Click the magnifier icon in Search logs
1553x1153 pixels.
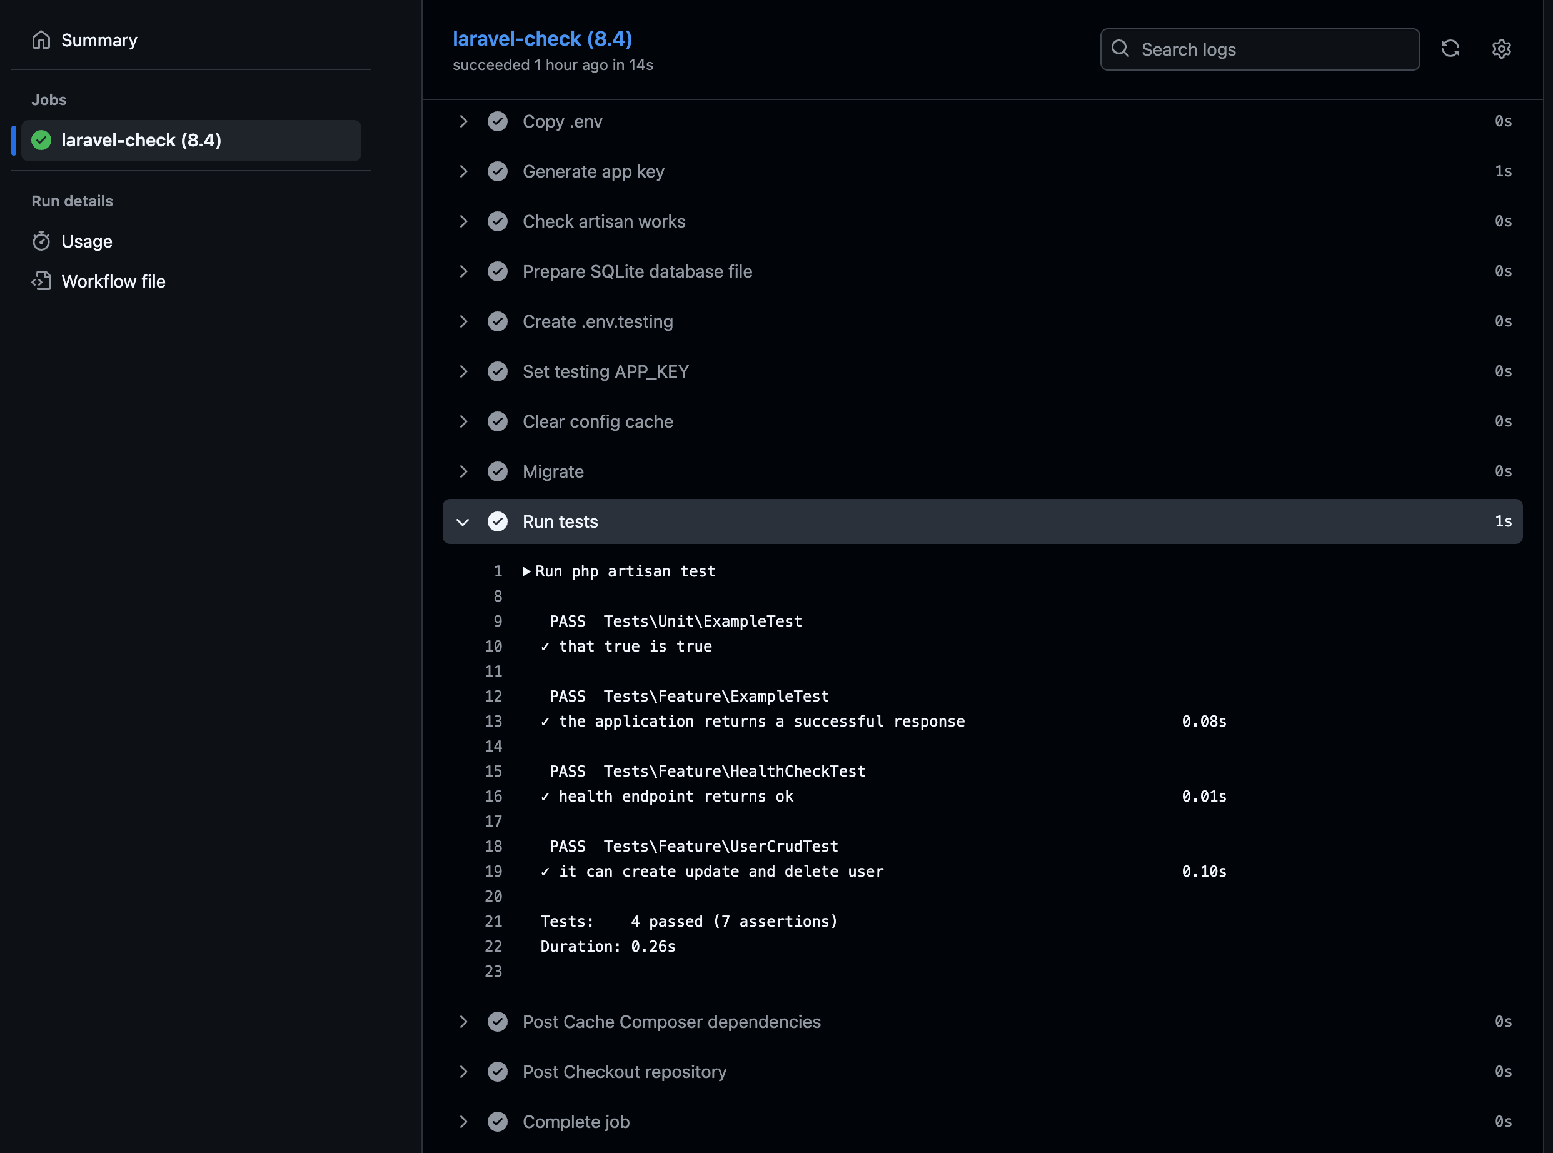click(1120, 49)
